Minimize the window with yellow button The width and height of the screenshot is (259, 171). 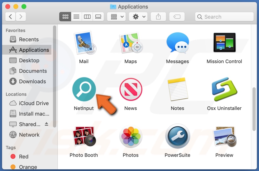(x=16, y=7)
